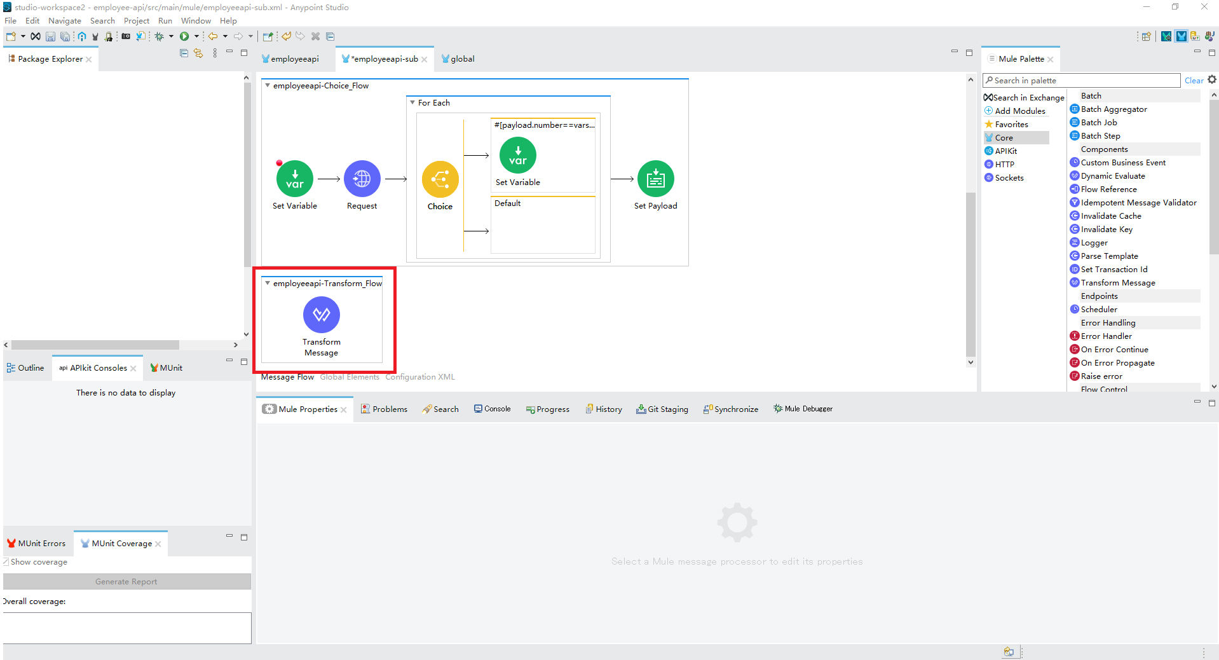
Task: Select Flow Reference in the Mule Palette
Action: (1108, 189)
